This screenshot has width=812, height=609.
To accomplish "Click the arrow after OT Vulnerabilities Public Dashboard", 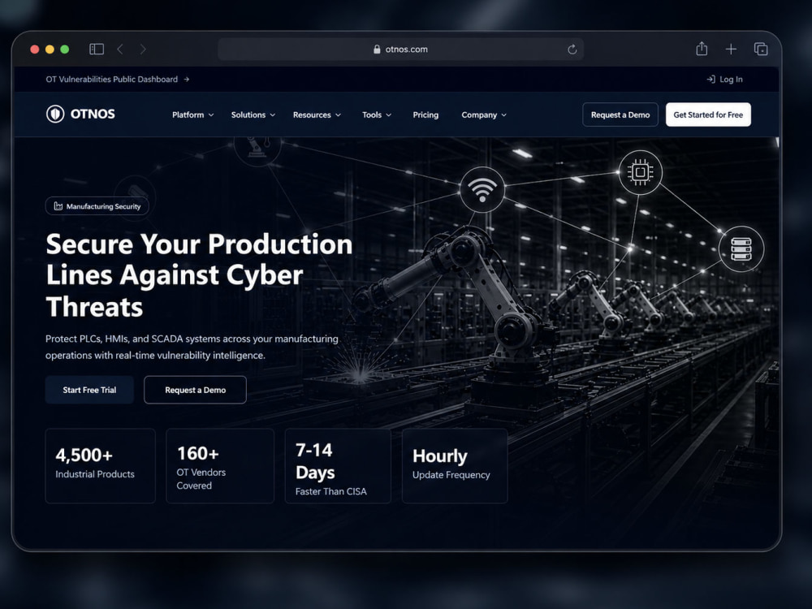I will pos(187,80).
